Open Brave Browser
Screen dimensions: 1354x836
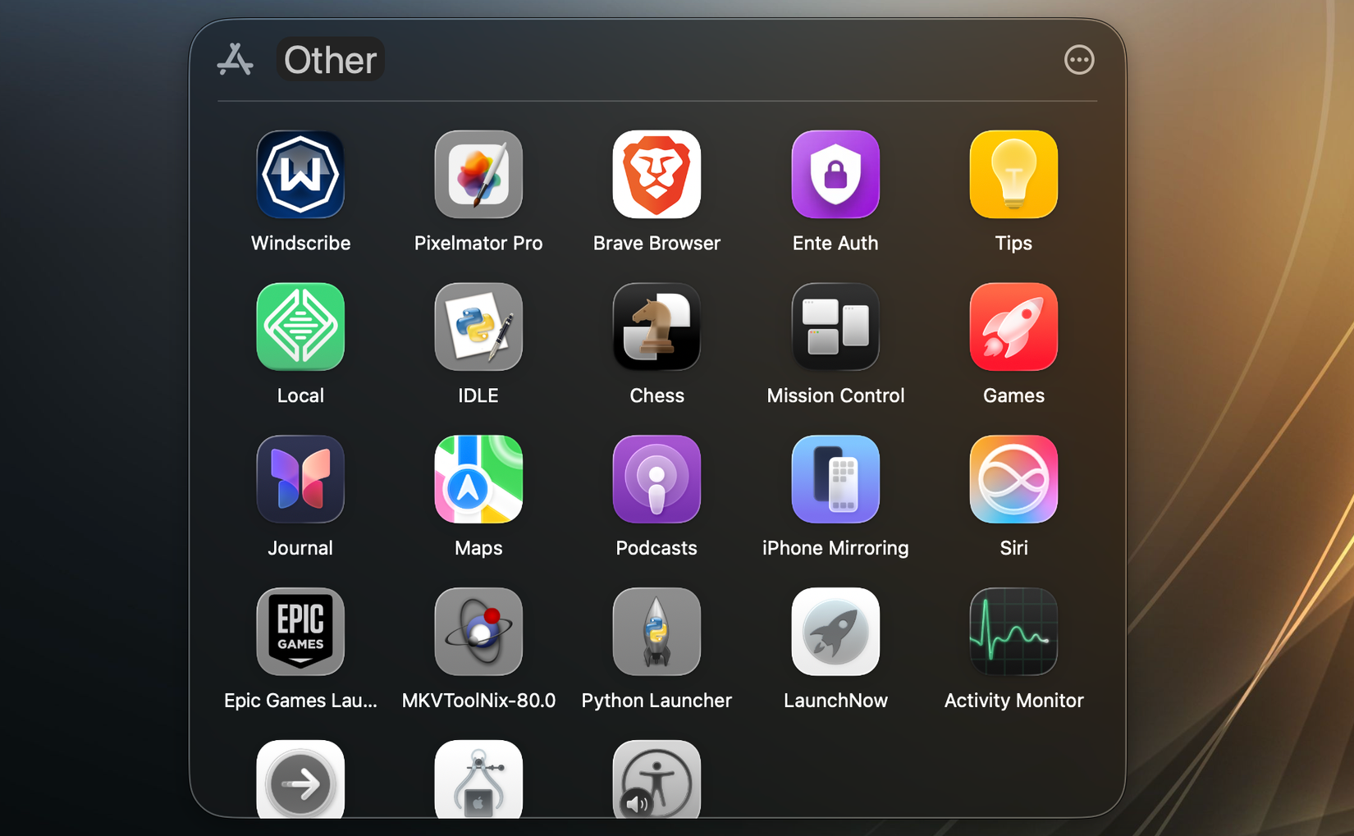pos(656,175)
